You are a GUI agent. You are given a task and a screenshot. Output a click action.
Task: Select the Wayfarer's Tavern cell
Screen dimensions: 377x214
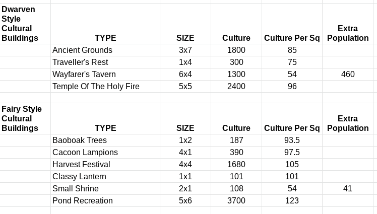point(105,74)
